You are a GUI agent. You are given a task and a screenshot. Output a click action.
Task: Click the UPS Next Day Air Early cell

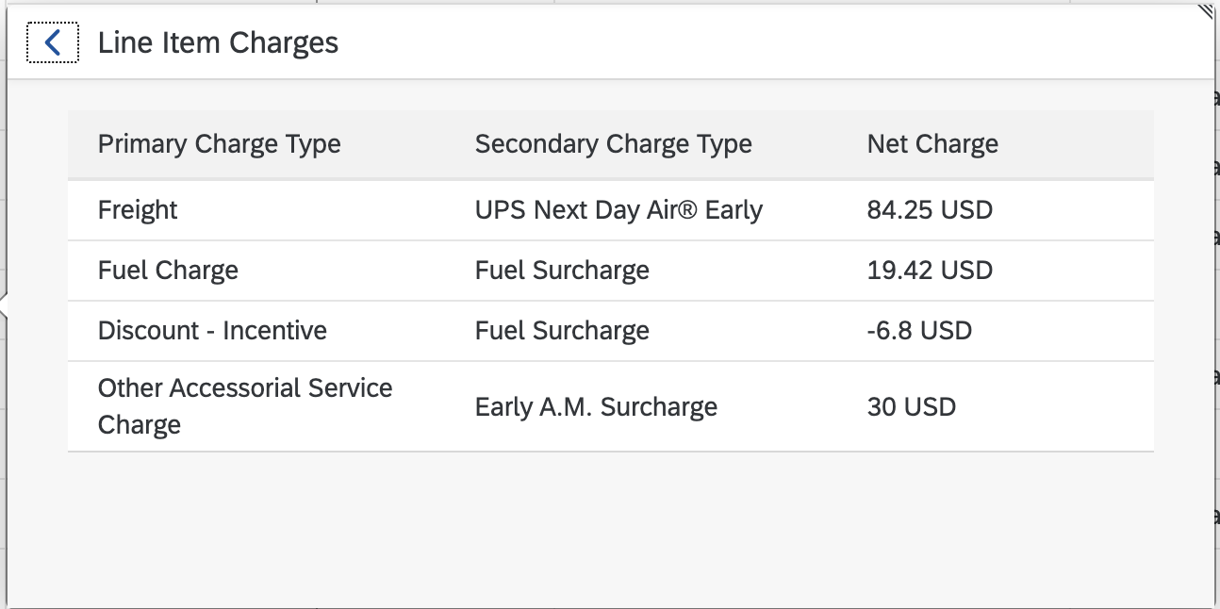[619, 210]
